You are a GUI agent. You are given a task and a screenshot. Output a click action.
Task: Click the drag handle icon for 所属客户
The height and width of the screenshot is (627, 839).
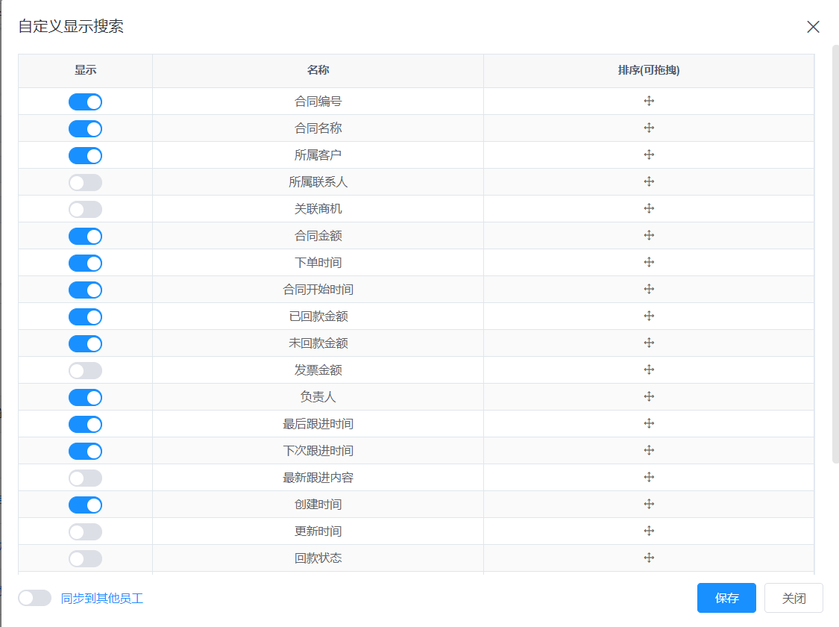tap(649, 155)
